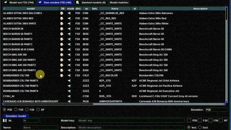Click the DOD airline cell
This screenshot has height=130, width=231.
[134, 96]
